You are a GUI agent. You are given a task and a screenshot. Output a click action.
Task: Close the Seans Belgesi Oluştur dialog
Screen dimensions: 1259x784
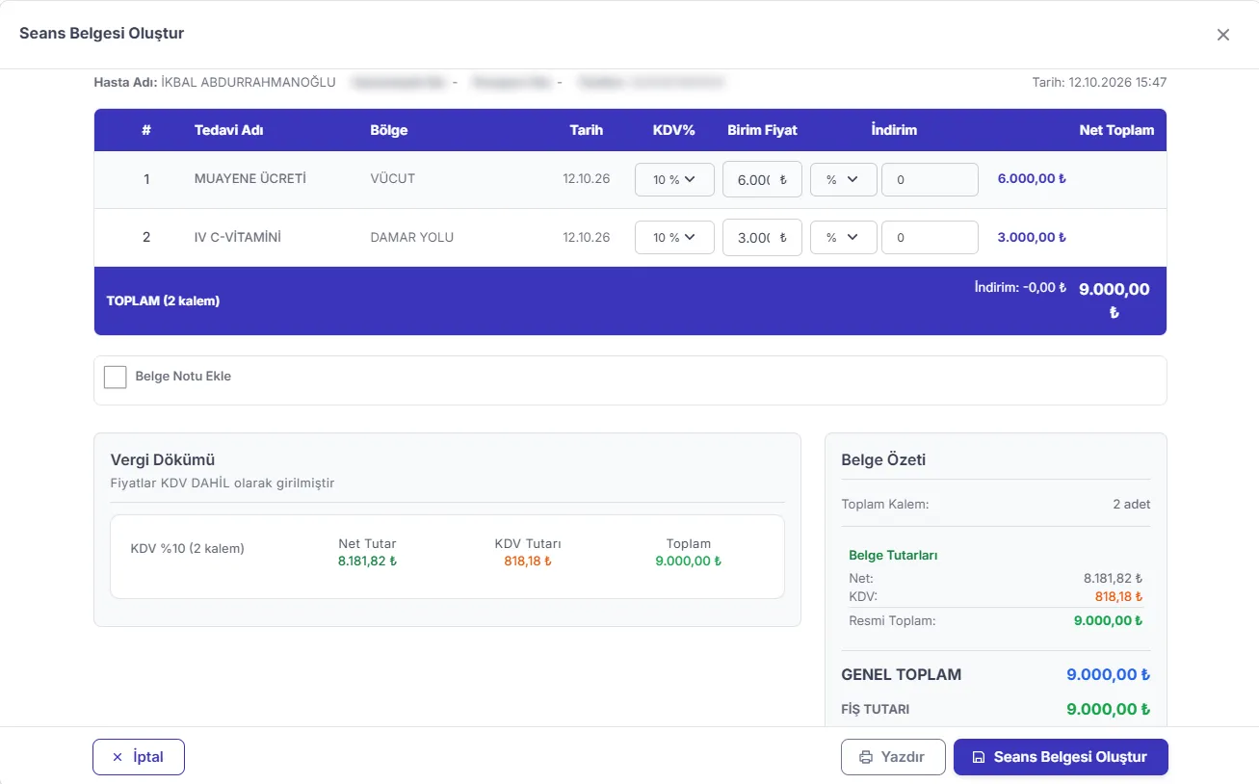point(1223,35)
